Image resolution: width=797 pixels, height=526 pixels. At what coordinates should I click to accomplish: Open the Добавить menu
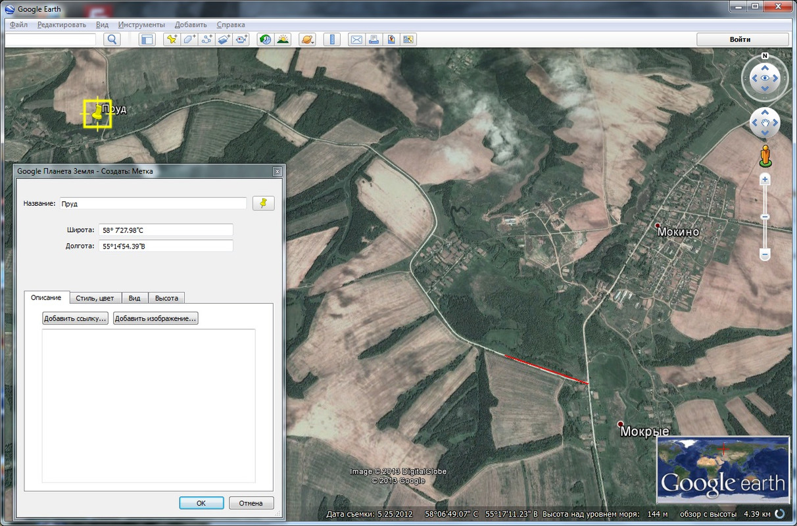(x=191, y=24)
